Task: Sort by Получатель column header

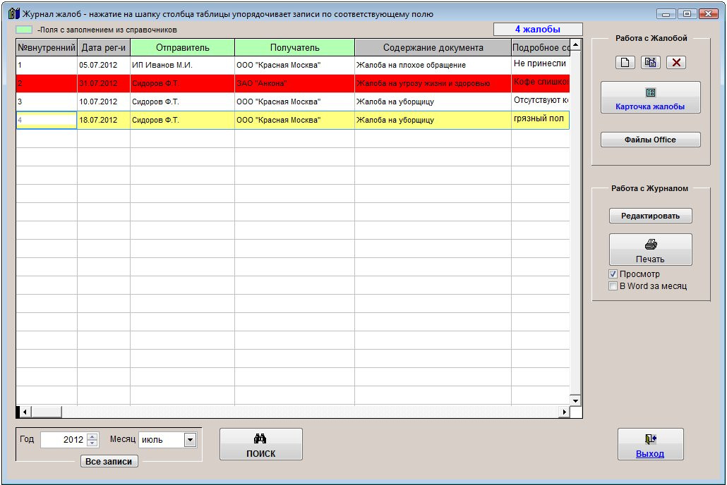Action: [294, 48]
